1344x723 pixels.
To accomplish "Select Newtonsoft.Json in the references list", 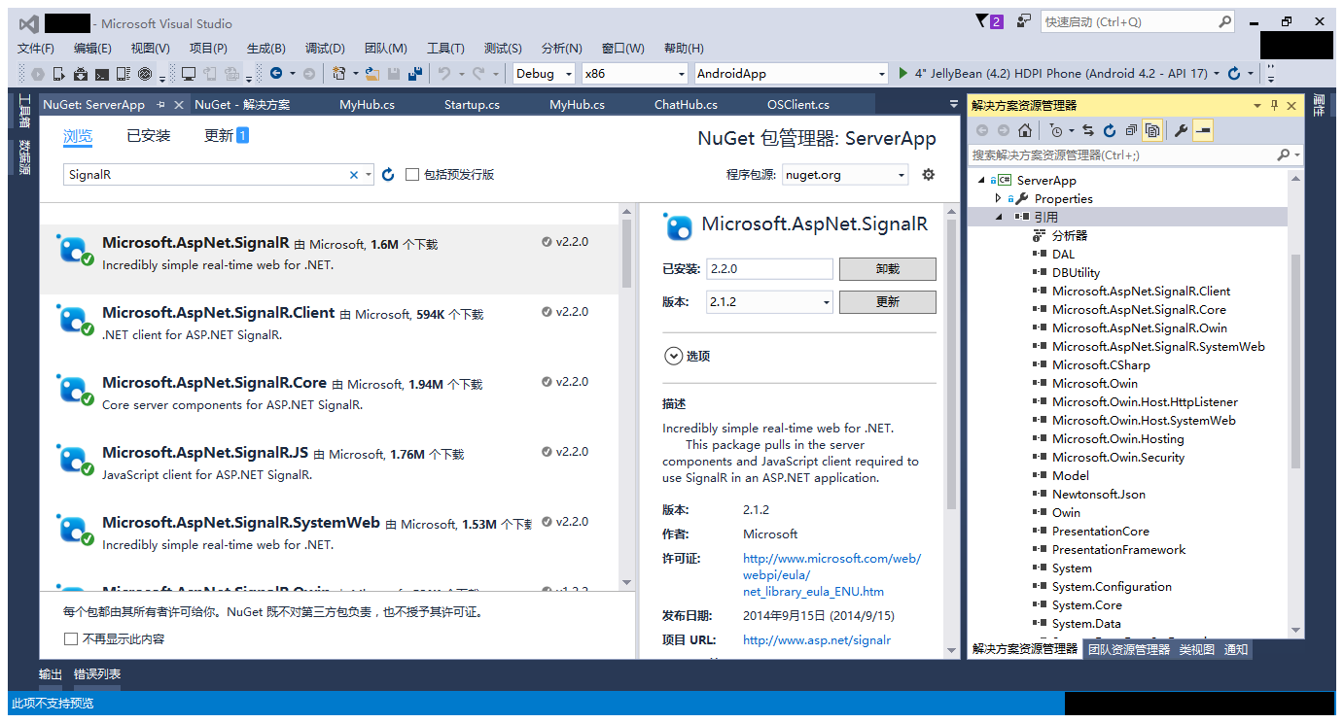I will [x=1099, y=494].
